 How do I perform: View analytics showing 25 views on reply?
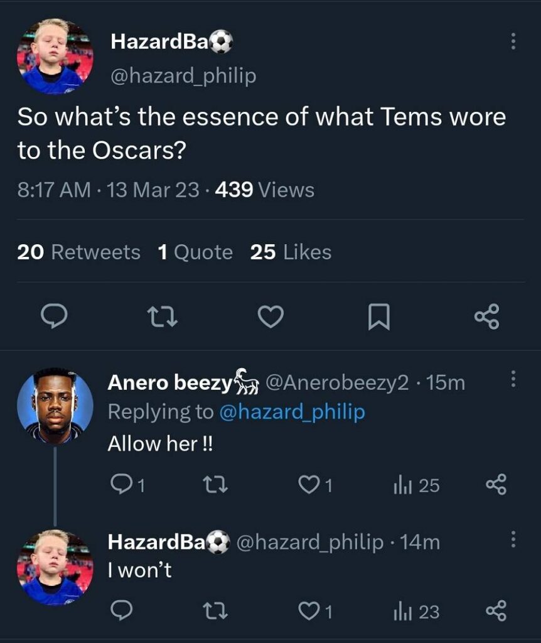pos(416,485)
